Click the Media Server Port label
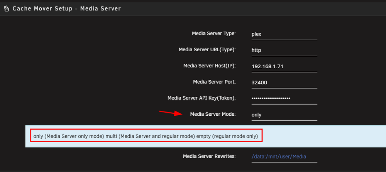The width and height of the screenshot is (386, 172). [x=214, y=82]
